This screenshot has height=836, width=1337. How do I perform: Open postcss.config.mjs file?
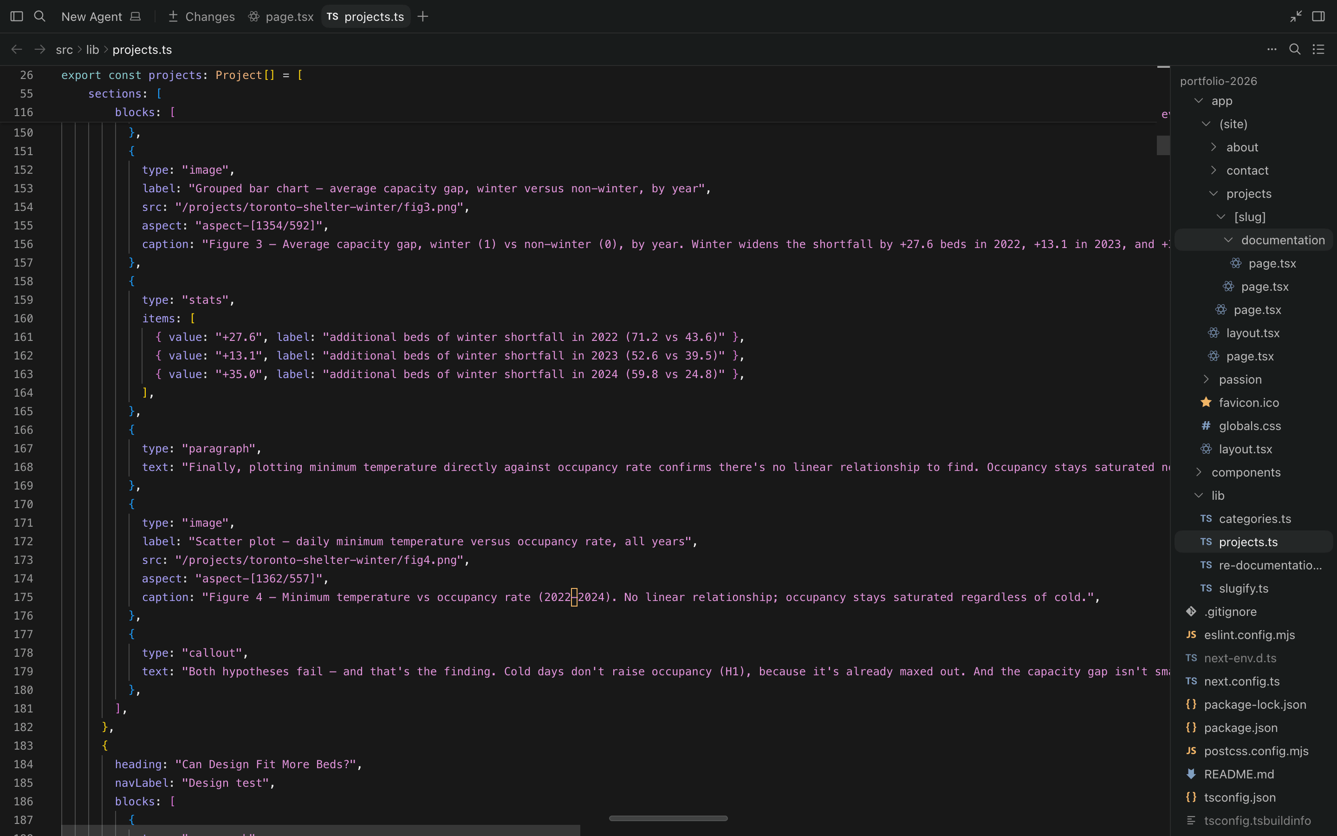tap(1253, 751)
